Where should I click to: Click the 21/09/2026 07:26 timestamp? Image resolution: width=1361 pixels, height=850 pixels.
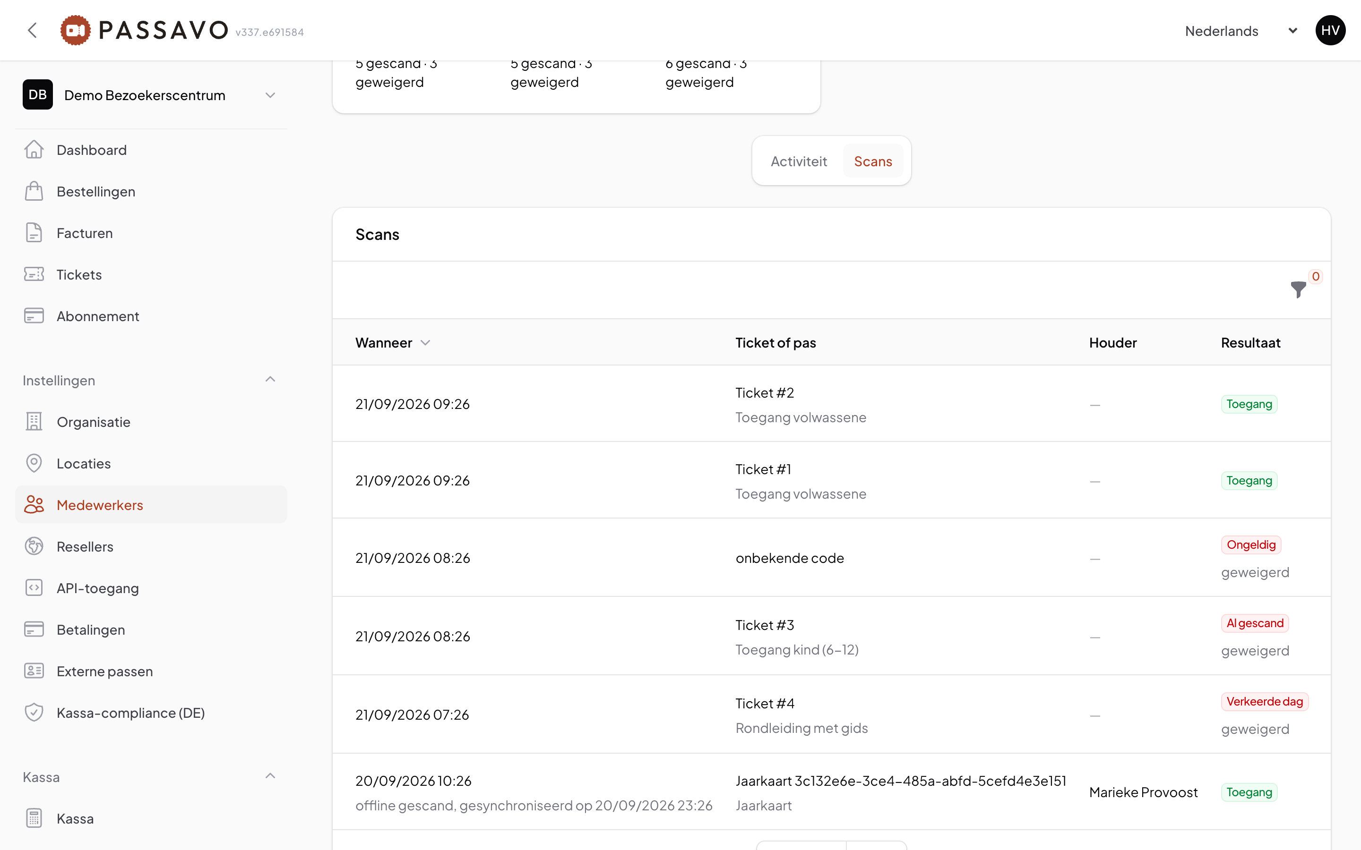pyautogui.click(x=412, y=715)
